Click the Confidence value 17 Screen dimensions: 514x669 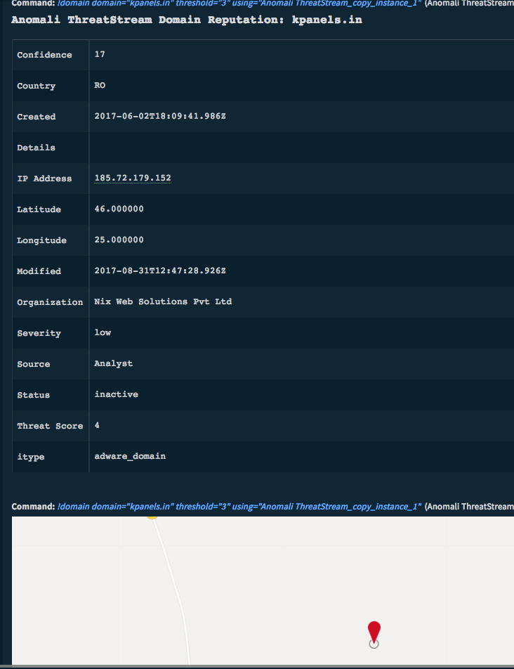coord(100,55)
